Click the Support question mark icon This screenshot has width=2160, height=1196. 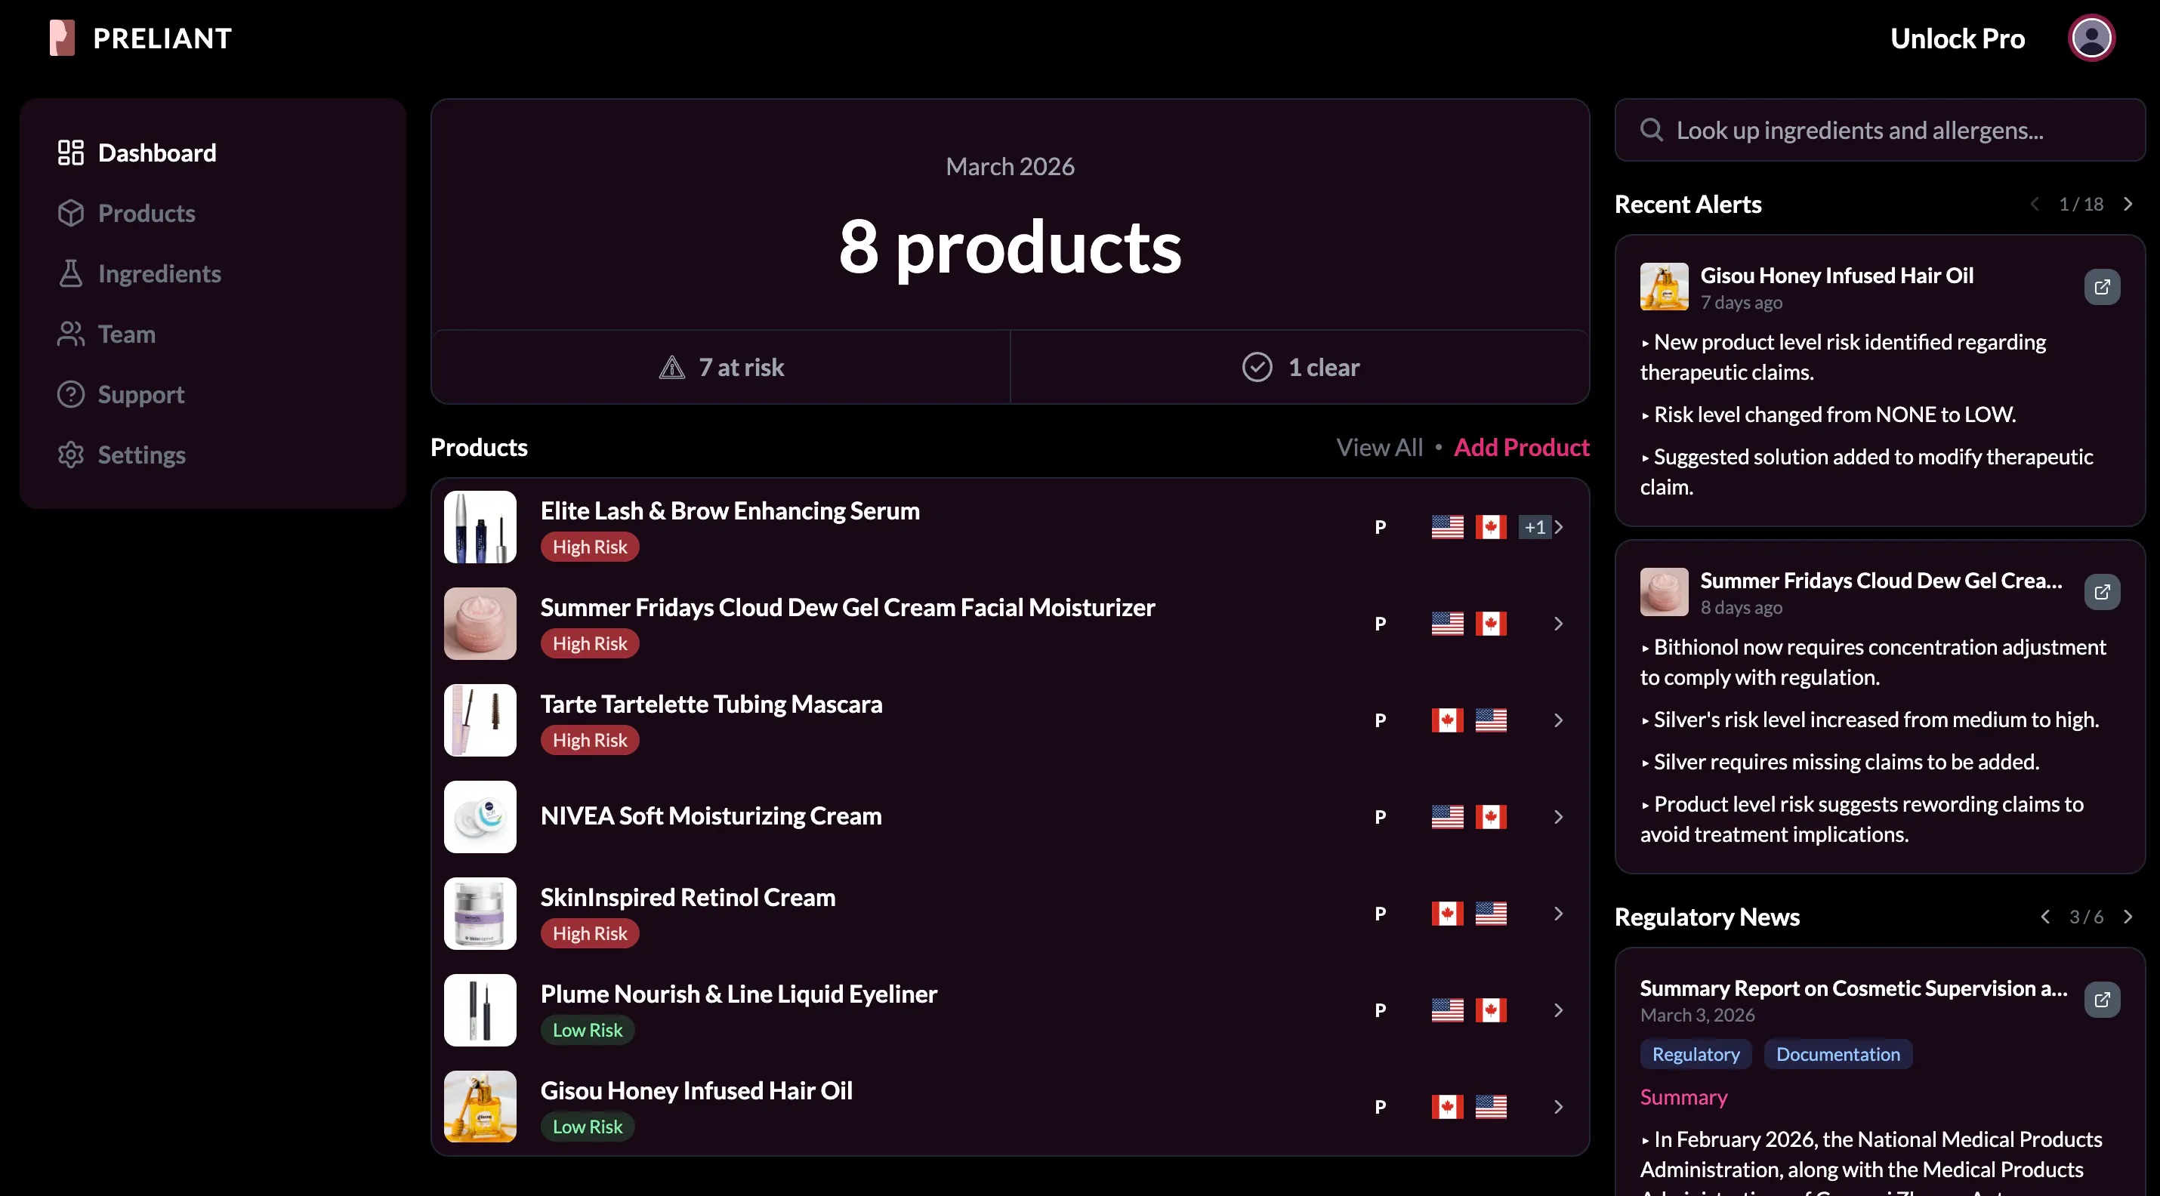[71, 394]
